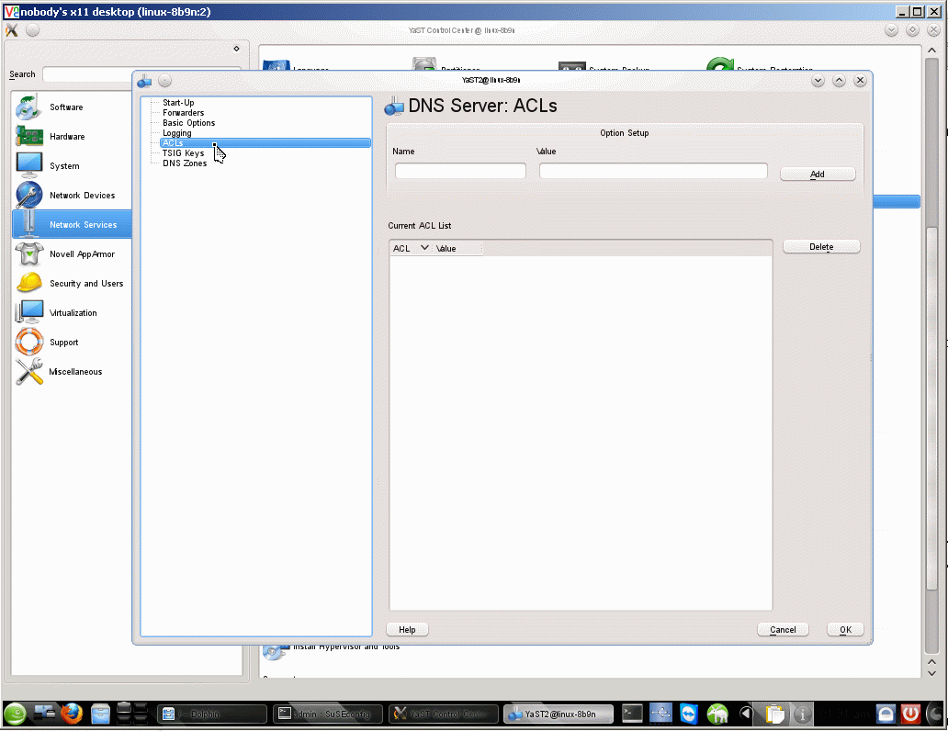
Task: Click the DNS server icon in YaST2 title bar
Action: (144, 81)
